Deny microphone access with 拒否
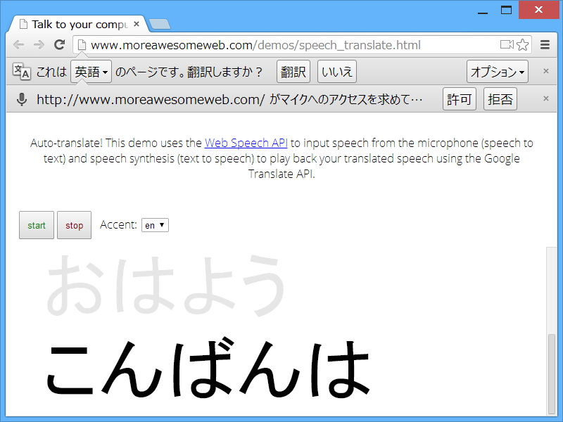 pyautogui.click(x=500, y=99)
